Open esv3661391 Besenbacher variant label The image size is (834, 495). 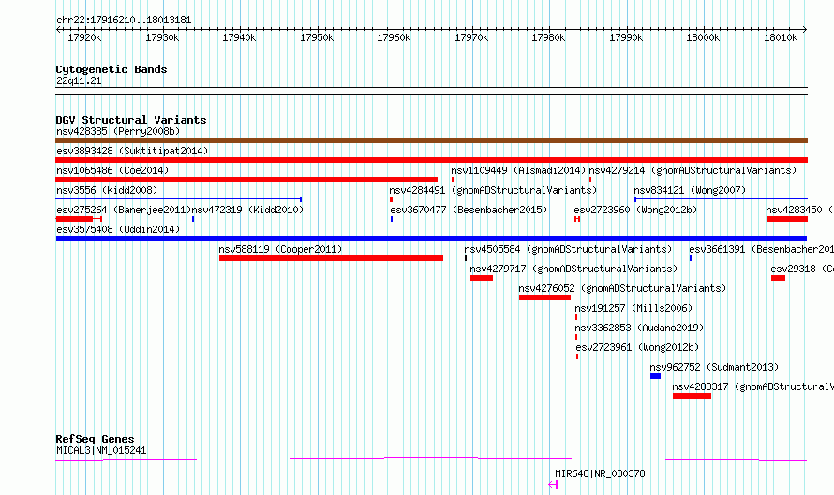click(761, 249)
